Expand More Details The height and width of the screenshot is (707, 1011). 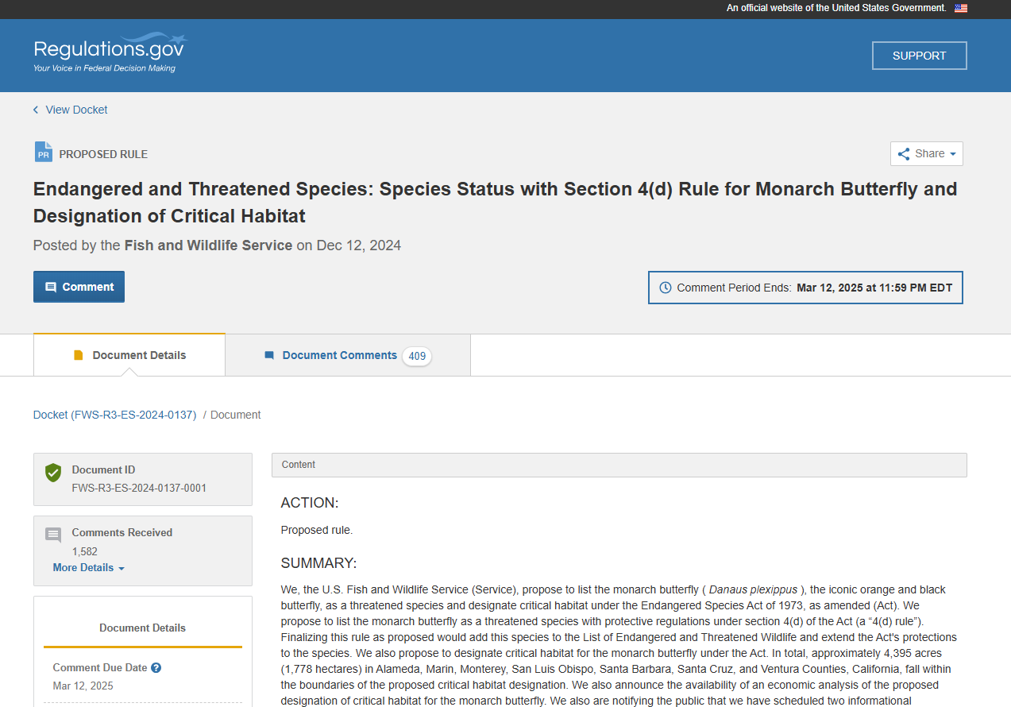coord(89,568)
